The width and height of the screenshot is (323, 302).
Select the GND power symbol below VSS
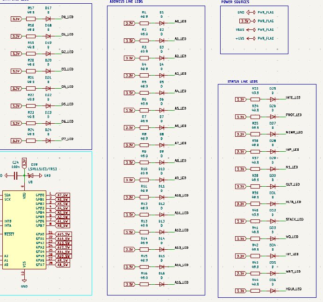click(24, 281)
